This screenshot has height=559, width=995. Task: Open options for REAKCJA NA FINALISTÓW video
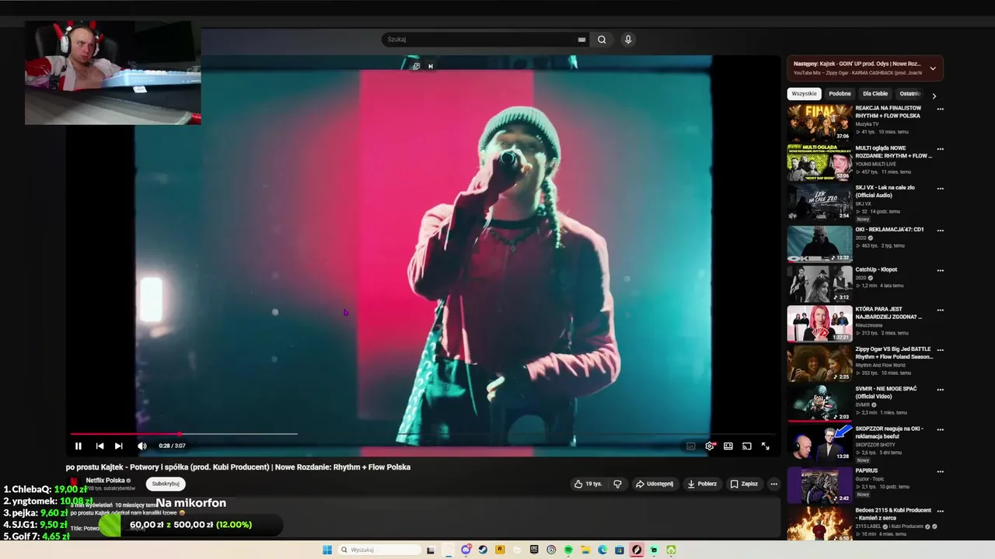tap(940, 109)
